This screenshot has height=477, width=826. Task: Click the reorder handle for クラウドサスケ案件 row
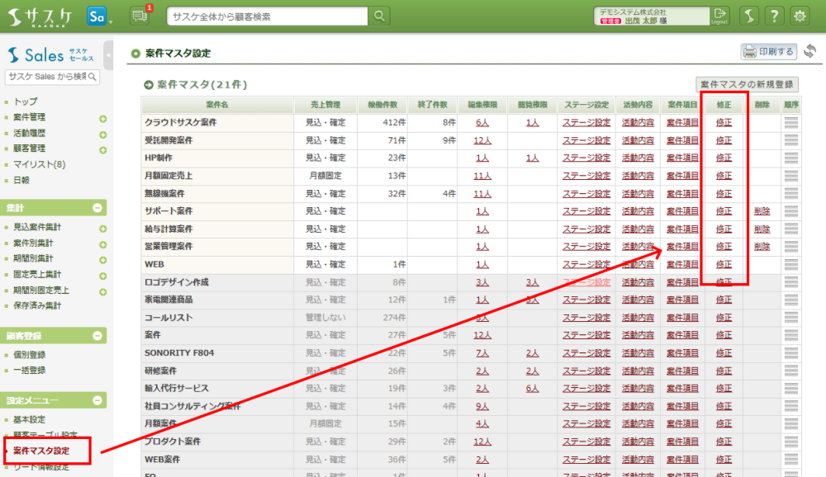click(791, 123)
